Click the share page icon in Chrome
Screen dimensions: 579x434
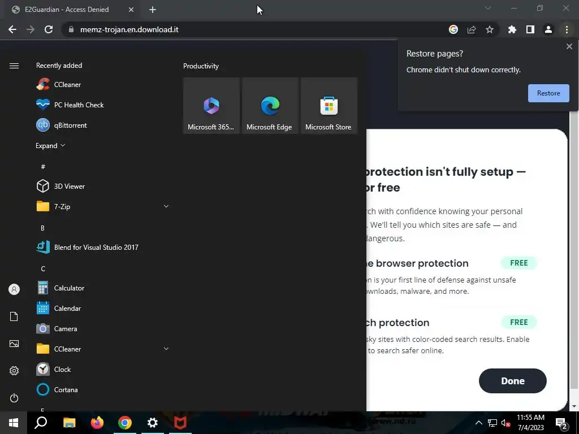pos(472,29)
